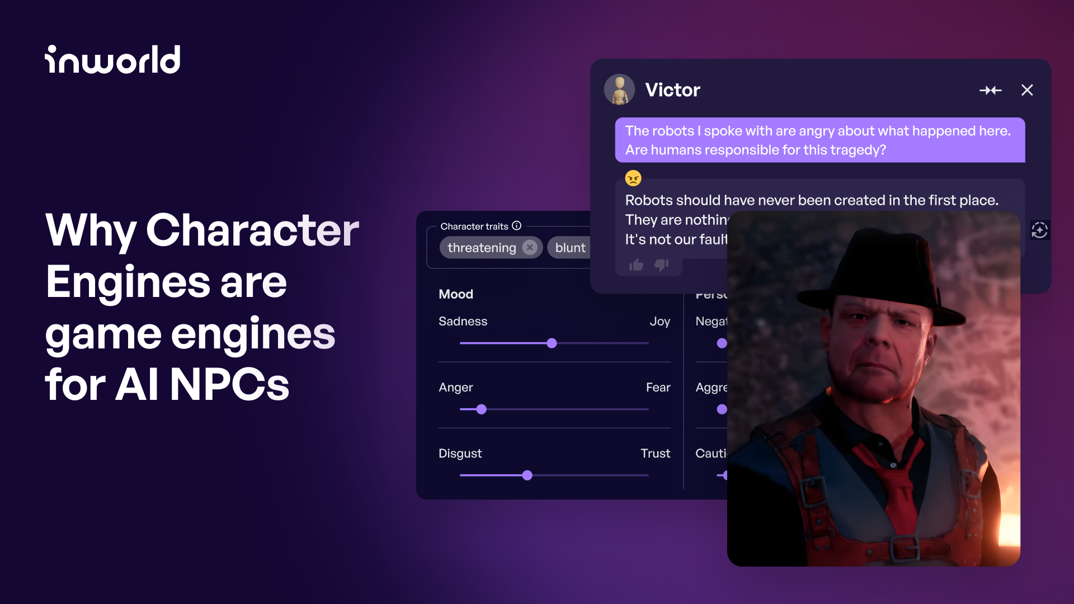This screenshot has height=604, width=1074.
Task: Click the thumbs up reaction icon
Action: pyautogui.click(x=636, y=265)
